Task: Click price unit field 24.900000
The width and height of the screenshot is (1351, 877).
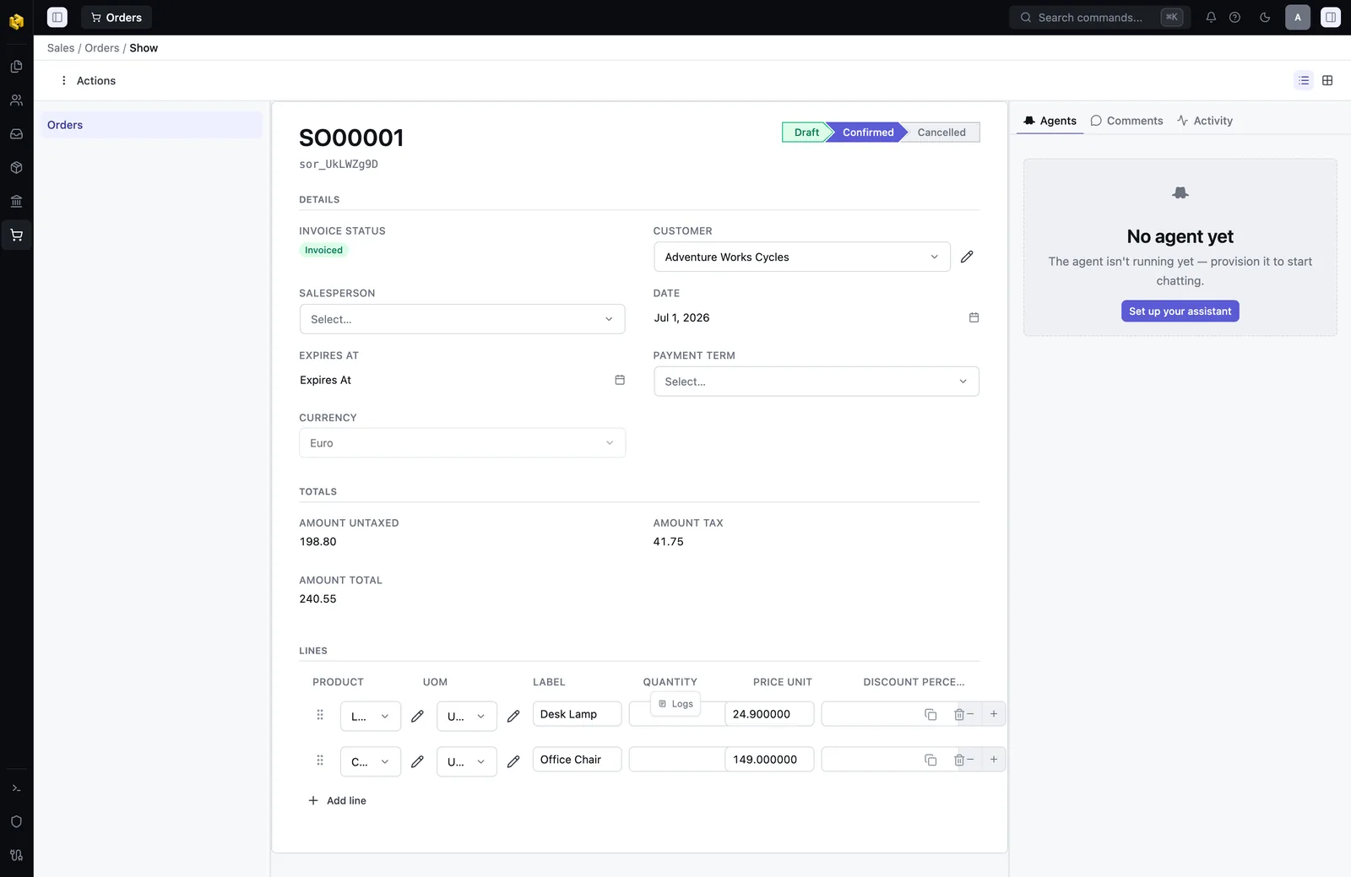Action: (769, 714)
